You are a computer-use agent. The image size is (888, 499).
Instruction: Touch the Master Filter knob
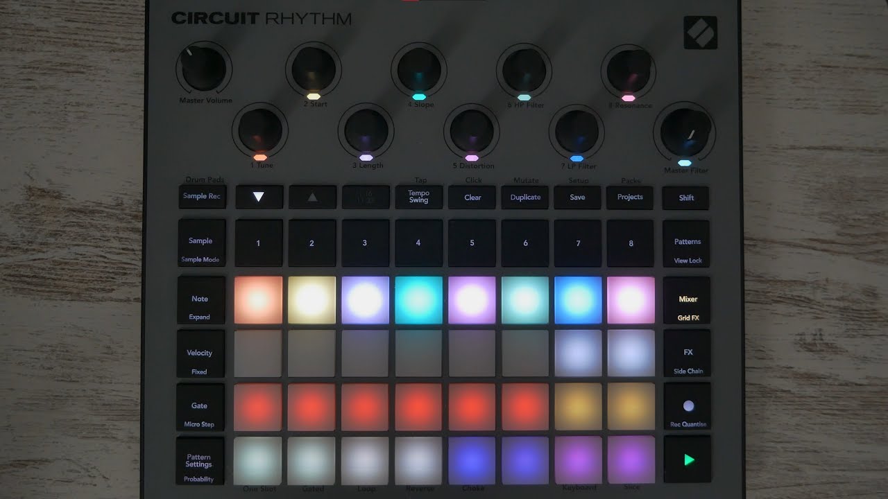tap(685, 132)
